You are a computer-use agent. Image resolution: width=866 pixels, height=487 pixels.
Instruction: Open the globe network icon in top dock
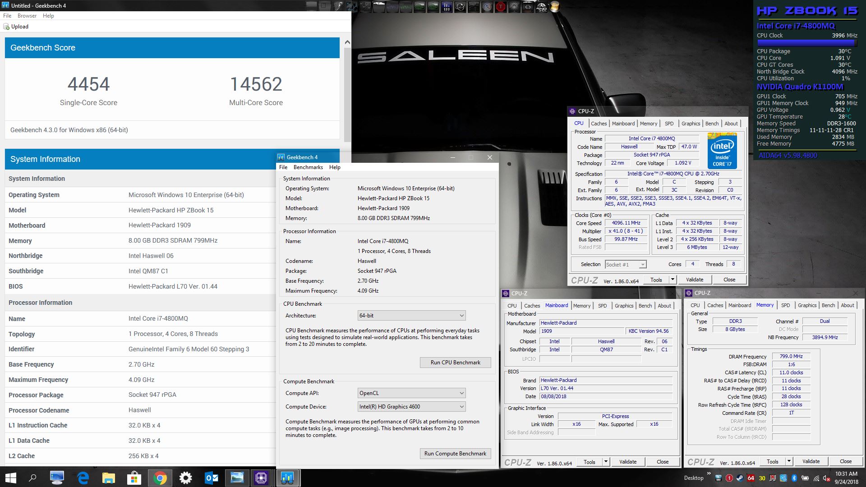point(460,6)
